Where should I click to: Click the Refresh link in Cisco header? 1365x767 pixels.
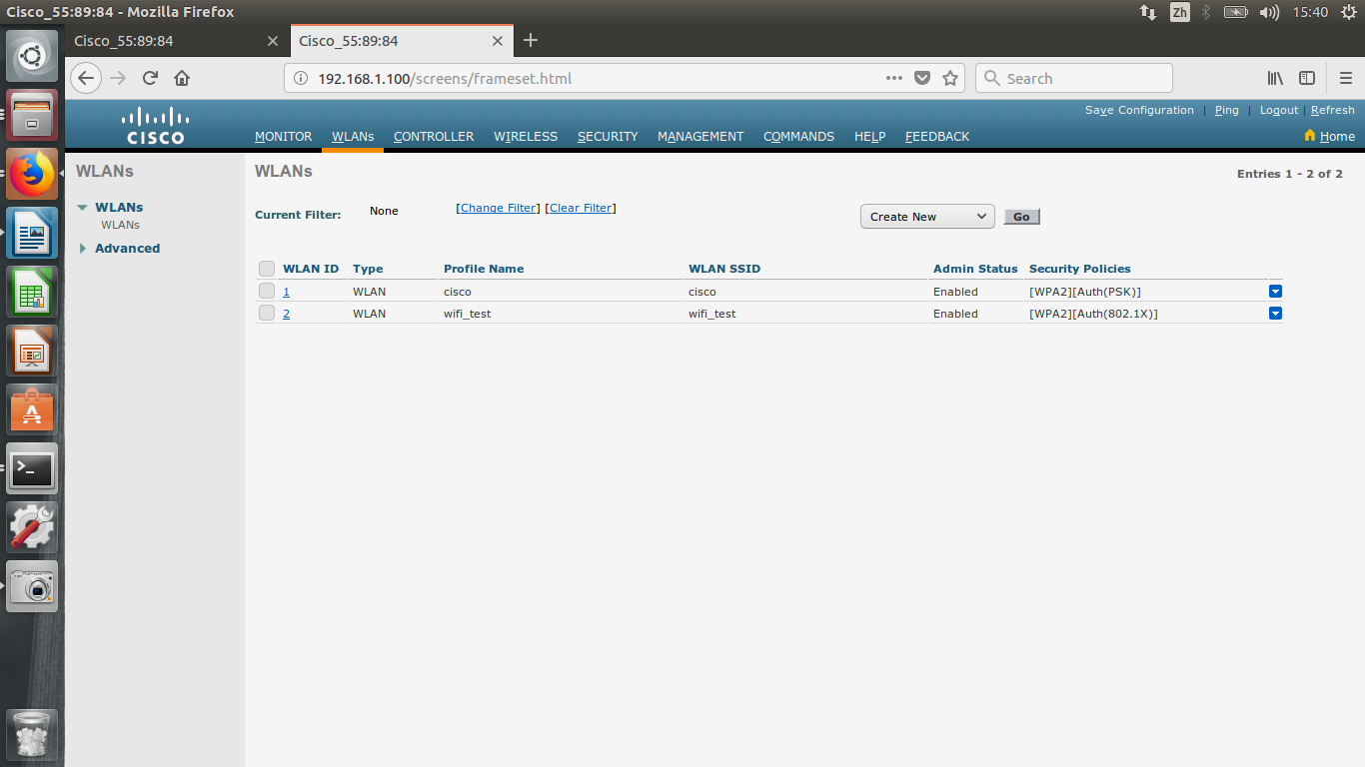point(1333,110)
